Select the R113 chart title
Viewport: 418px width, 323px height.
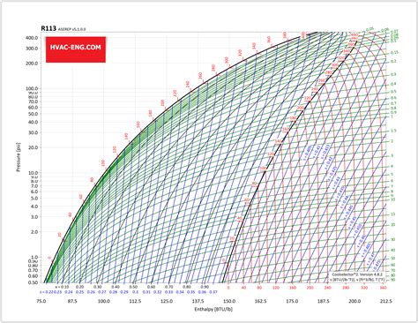(x=49, y=28)
